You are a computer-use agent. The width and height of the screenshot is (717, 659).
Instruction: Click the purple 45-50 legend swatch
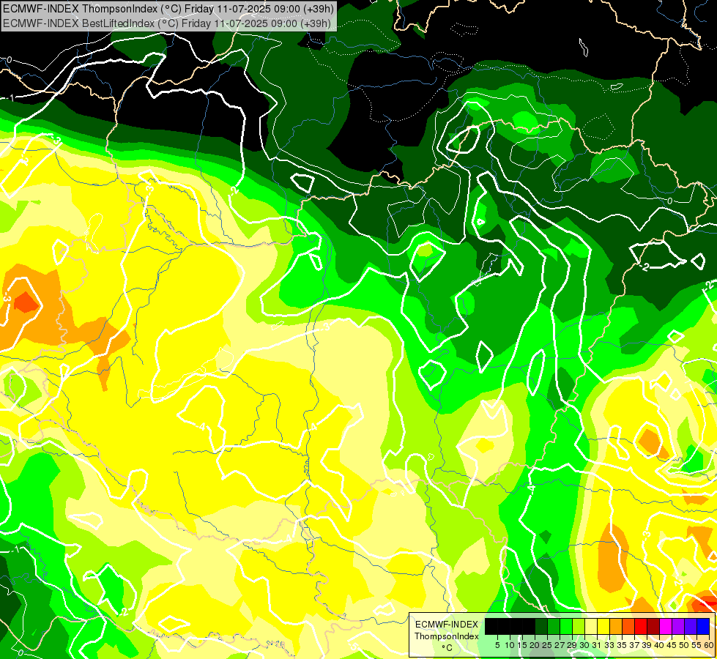point(678,627)
